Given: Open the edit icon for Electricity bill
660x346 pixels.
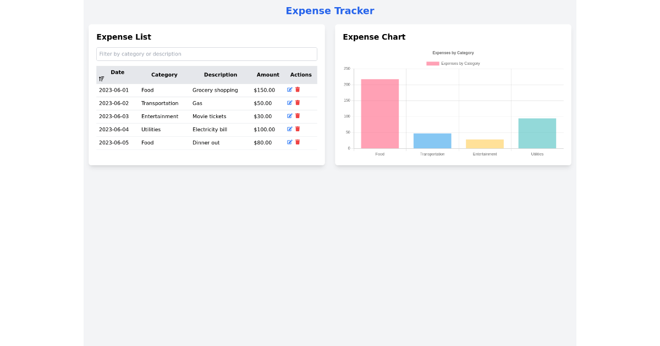Looking at the screenshot, I should [290, 129].
